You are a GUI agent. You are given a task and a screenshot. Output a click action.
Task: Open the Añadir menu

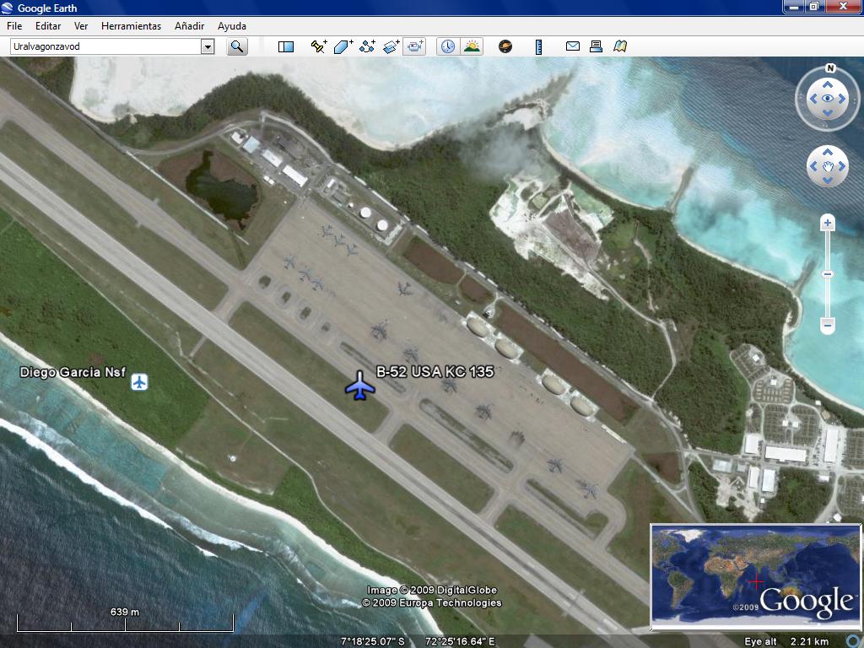click(x=189, y=26)
